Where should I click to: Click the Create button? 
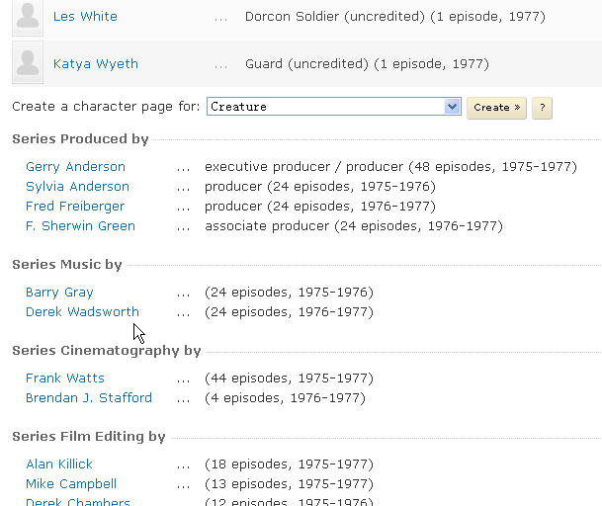[496, 108]
